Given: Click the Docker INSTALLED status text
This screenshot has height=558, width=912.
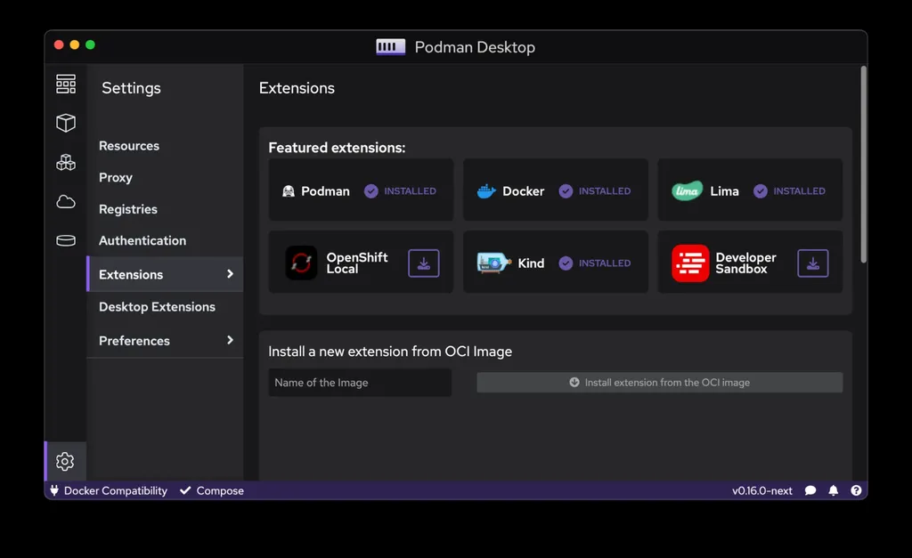Looking at the screenshot, I should click(605, 191).
